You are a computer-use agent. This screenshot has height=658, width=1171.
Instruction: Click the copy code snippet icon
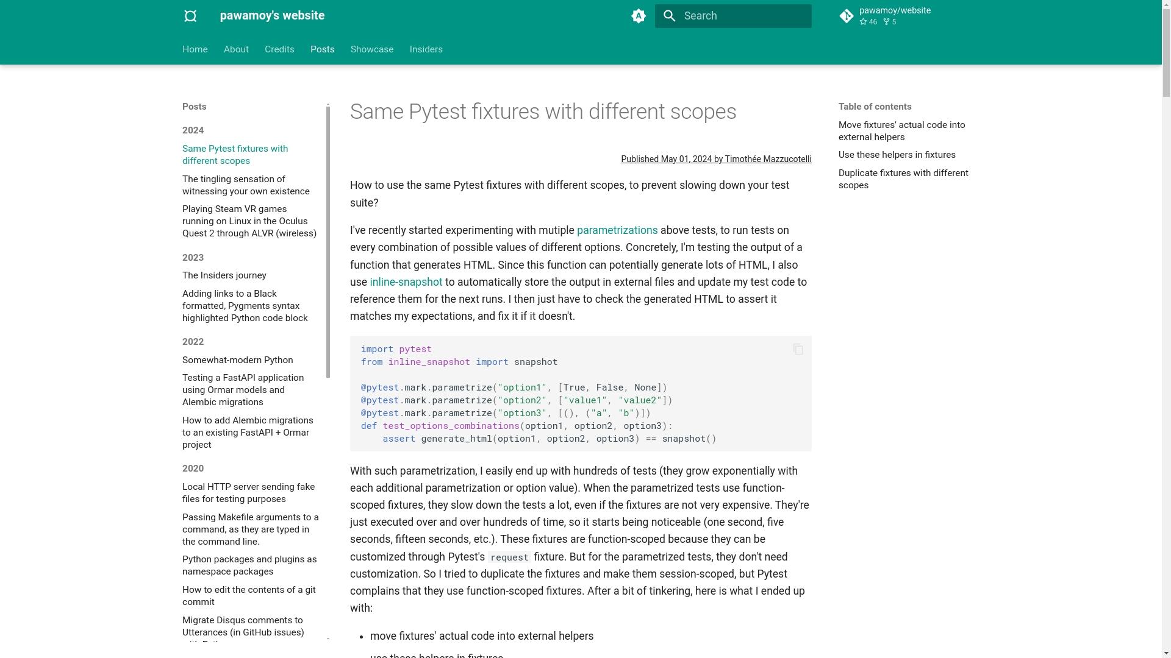click(798, 348)
